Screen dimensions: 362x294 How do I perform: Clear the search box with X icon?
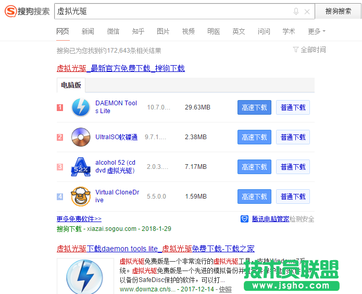click(307, 11)
